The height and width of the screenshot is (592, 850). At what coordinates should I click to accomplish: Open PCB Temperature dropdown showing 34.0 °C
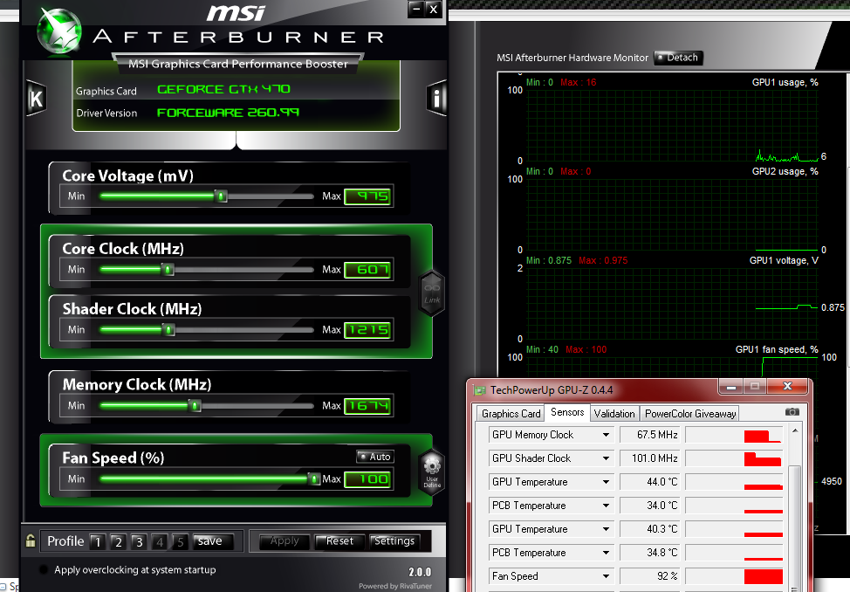(x=606, y=506)
